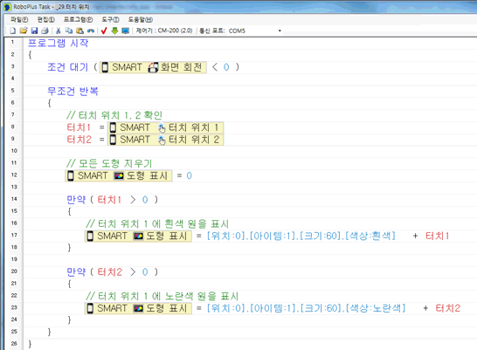The image size is (477, 350).
Task: Select 무조건 반복 keyword on line 5
Action: point(73,91)
